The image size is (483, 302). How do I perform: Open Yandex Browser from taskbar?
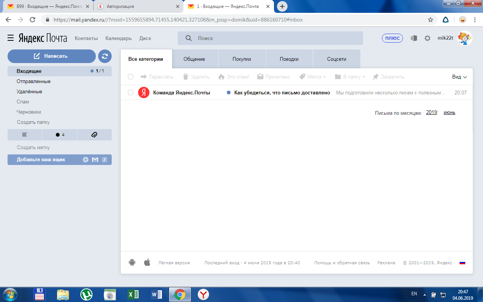tap(203, 294)
